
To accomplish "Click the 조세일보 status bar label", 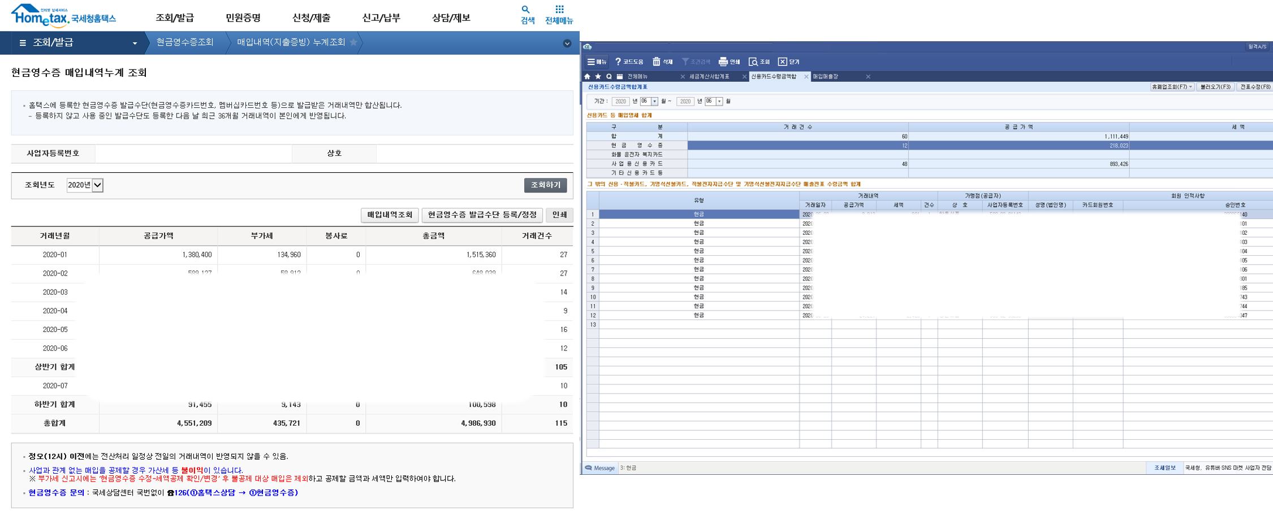I will click(1164, 468).
